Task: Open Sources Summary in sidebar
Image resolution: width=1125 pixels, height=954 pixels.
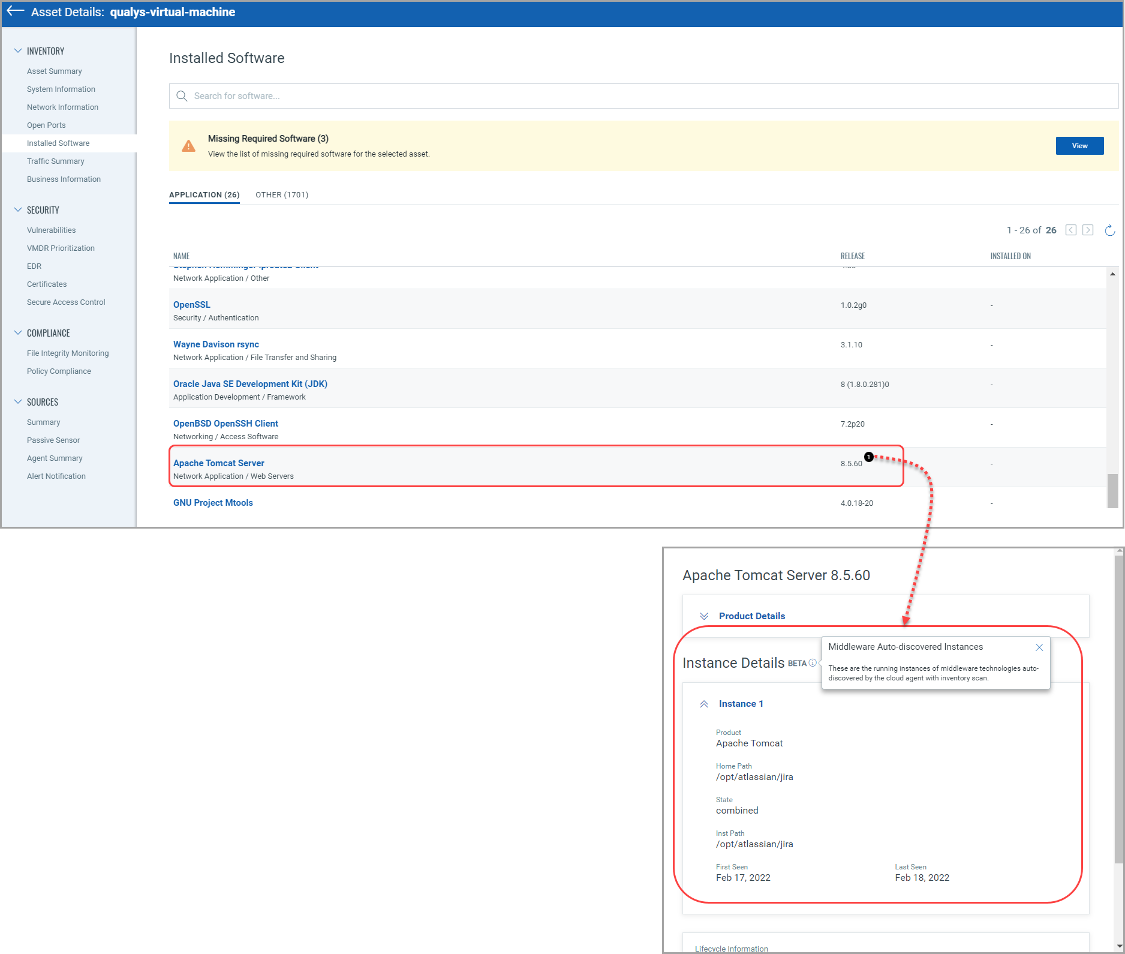Action: tap(44, 422)
